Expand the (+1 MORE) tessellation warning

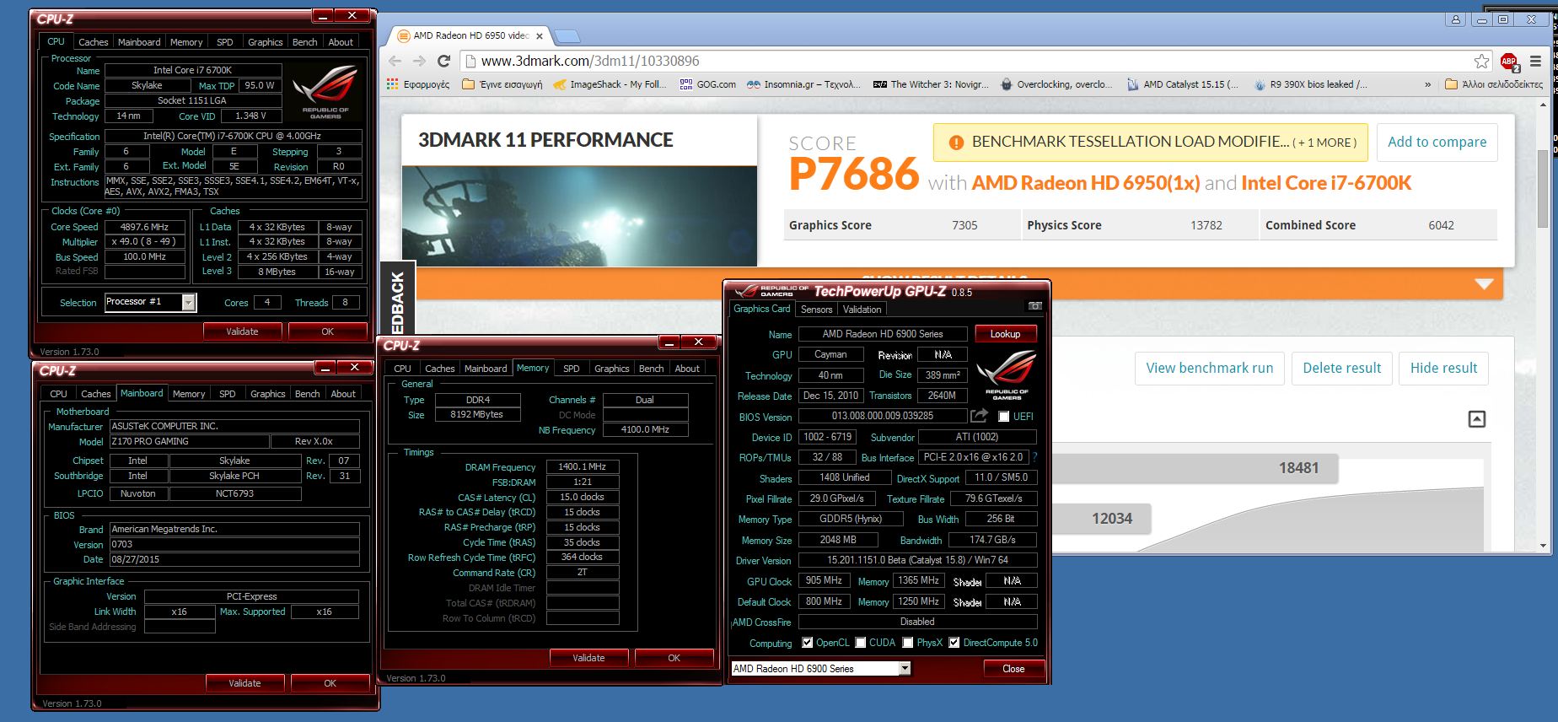[1324, 143]
